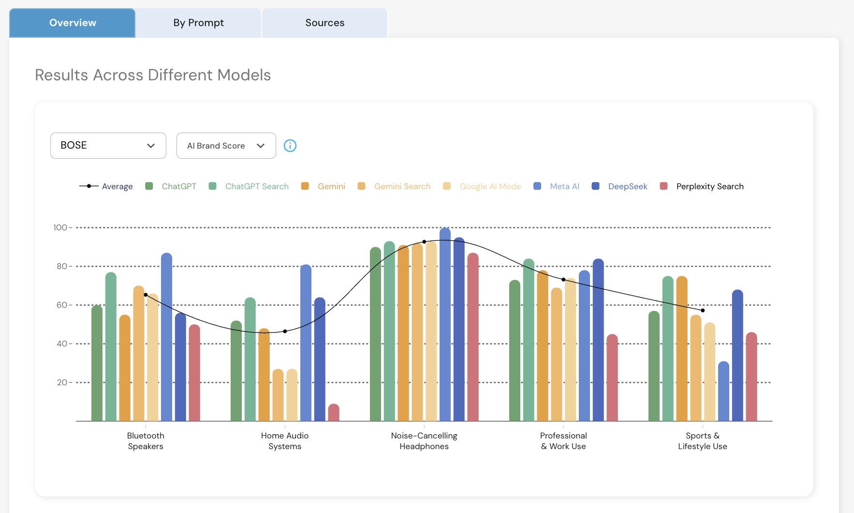Click the Average point above Sports & Lifestyle Use
854x513 pixels.
[x=703, y=310]
